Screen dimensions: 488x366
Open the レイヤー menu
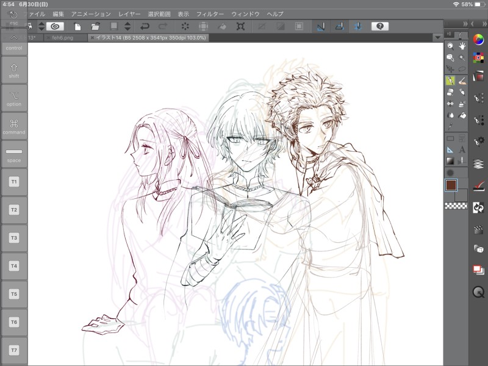(x=129, y=14)
